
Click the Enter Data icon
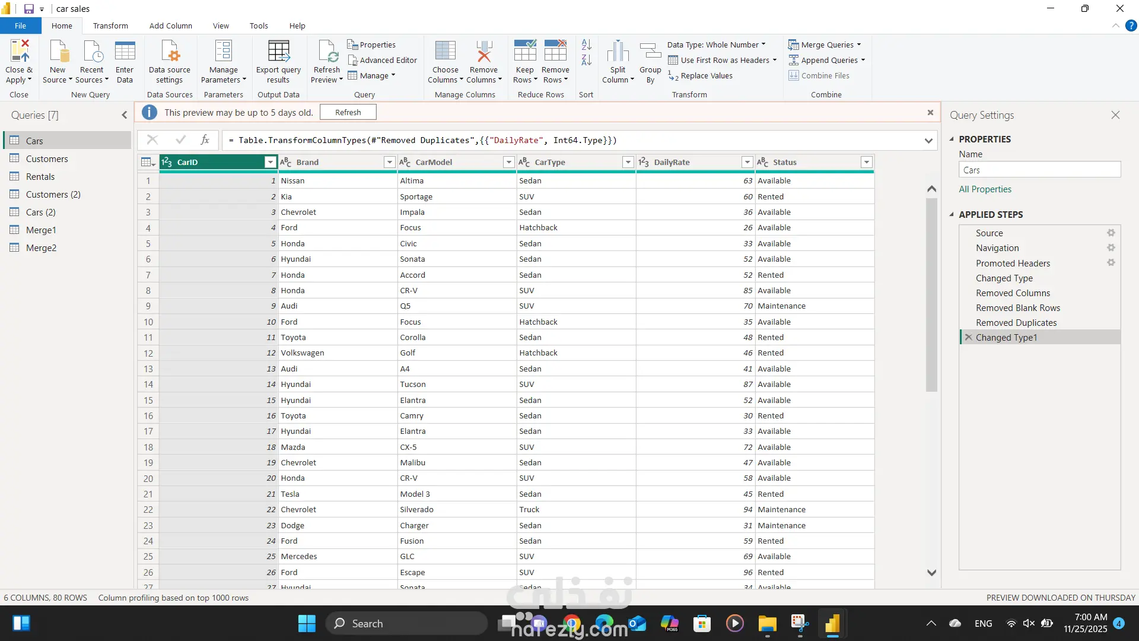click(125, 52)
